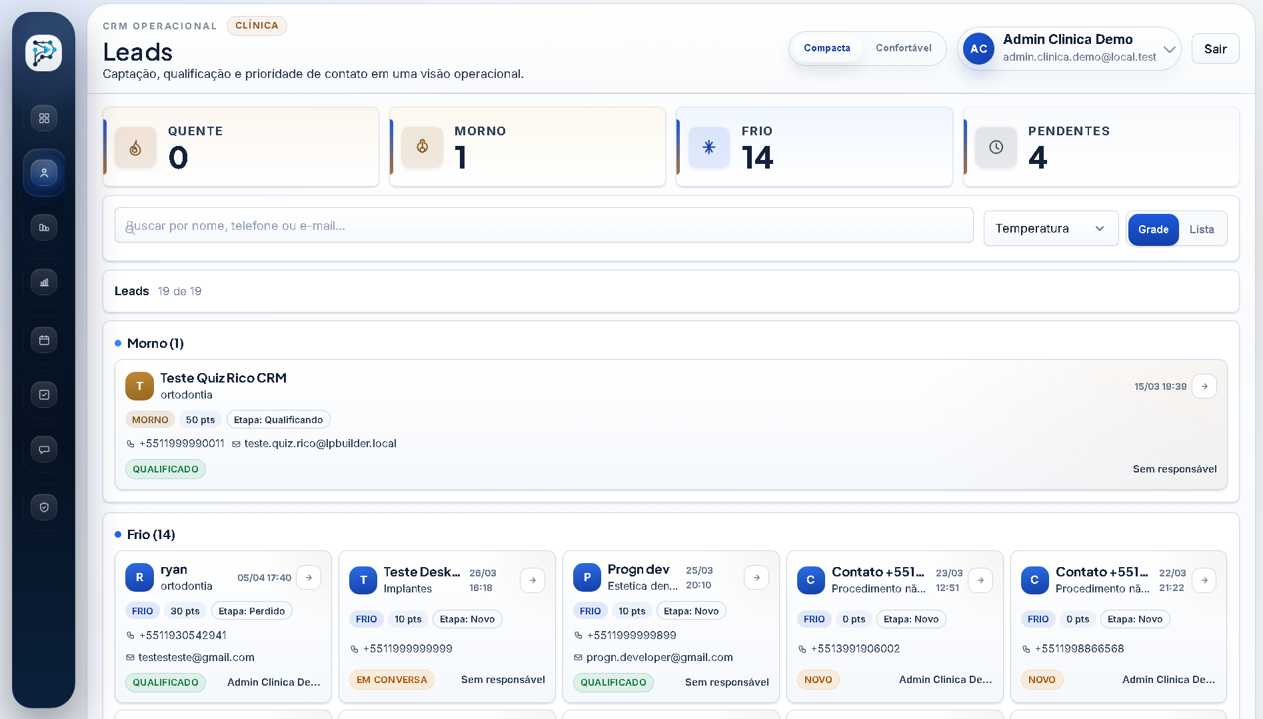This screenshot has width=1263, height=719.
Task: Collapse the Frio (14) group header
Action: point(151,534)
